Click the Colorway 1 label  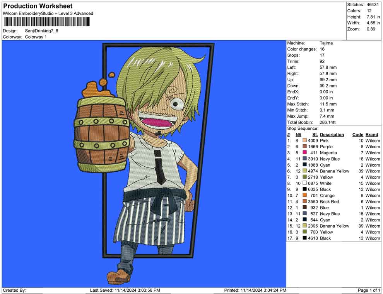(35, 37)
